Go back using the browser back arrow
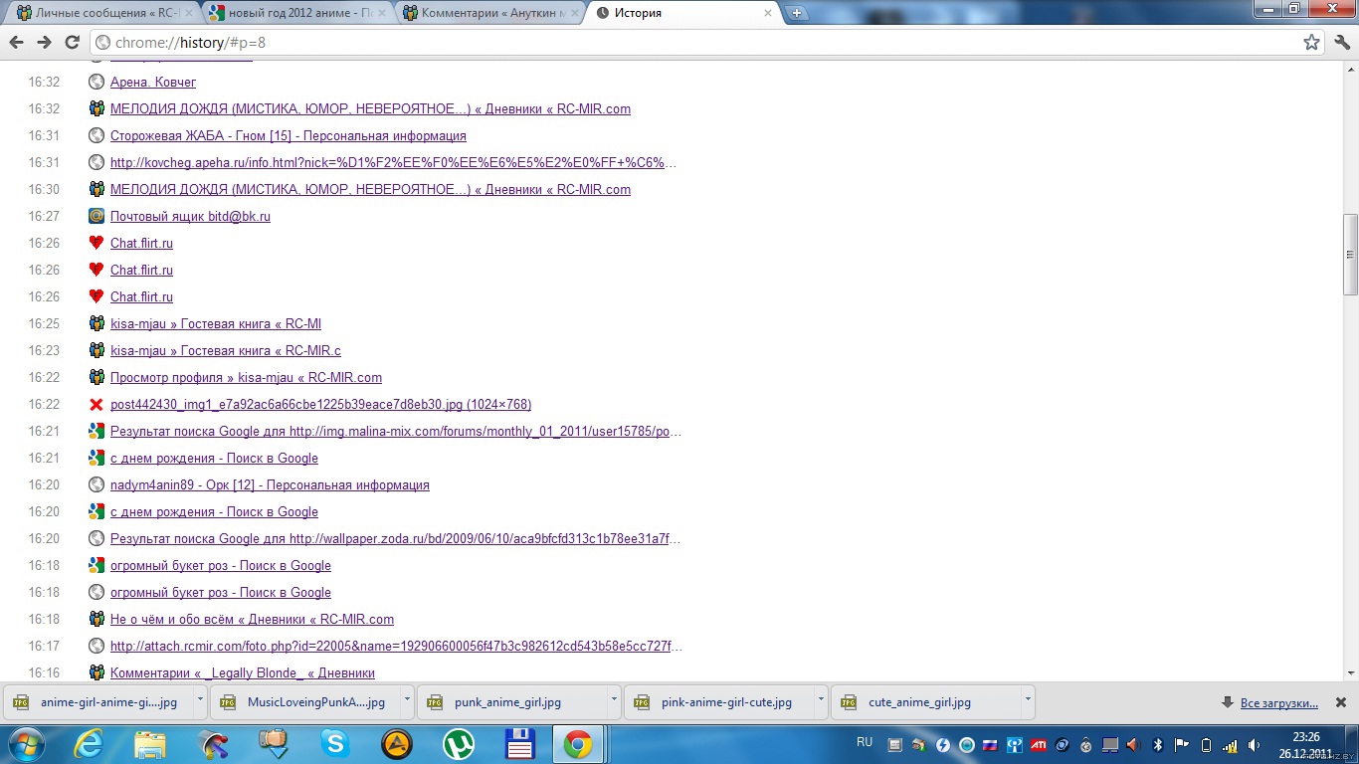Image resolution: width=1359 pixels, height=764 pixels. coord(16,42)
